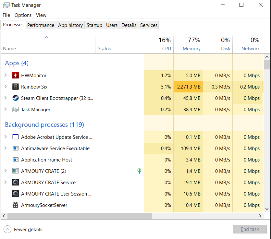This screenshot has height=239, width=271.
Task: Click the Antimalware Service Executable icon
Action: pyautogui.click(x=16, y=148)
